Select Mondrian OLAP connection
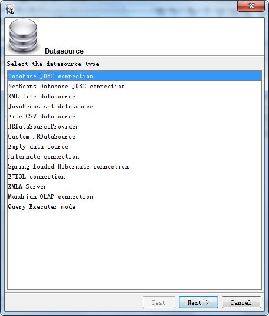Viewport: 269px width, 316px height. click(x=134, y=196)
